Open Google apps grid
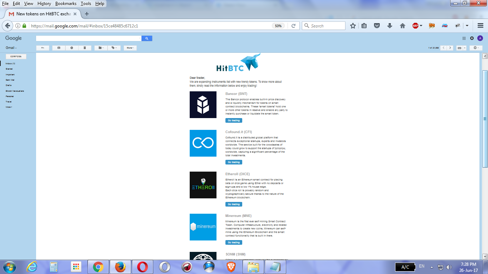The width and height of the screenshot is (488, 274). click(464, 38)
